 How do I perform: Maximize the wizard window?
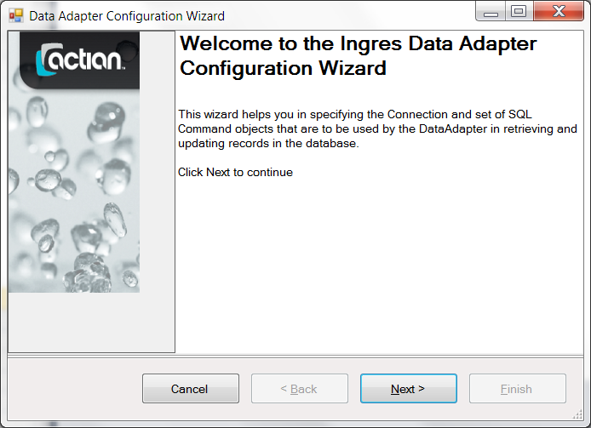(x=517, y=13)
